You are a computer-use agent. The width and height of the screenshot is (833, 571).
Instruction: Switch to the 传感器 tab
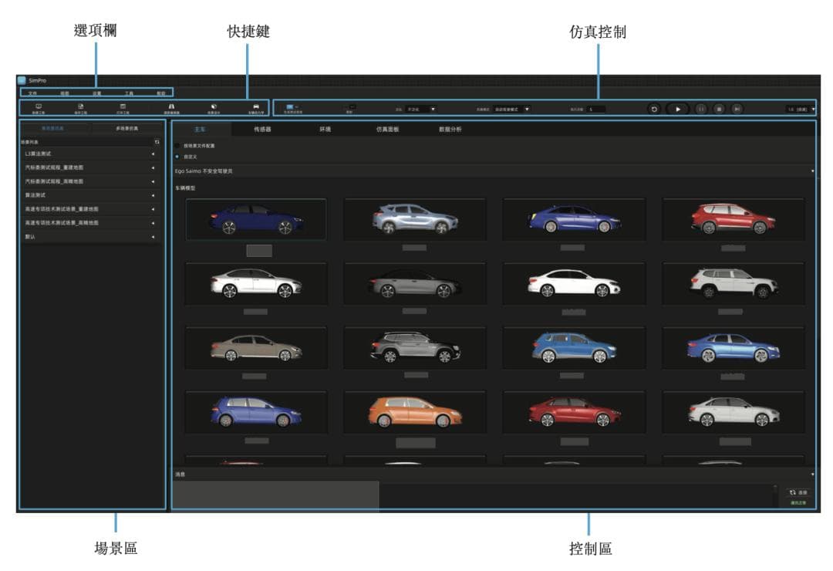263,130
